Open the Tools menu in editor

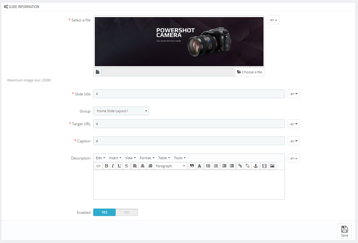[x=180, y=158]
